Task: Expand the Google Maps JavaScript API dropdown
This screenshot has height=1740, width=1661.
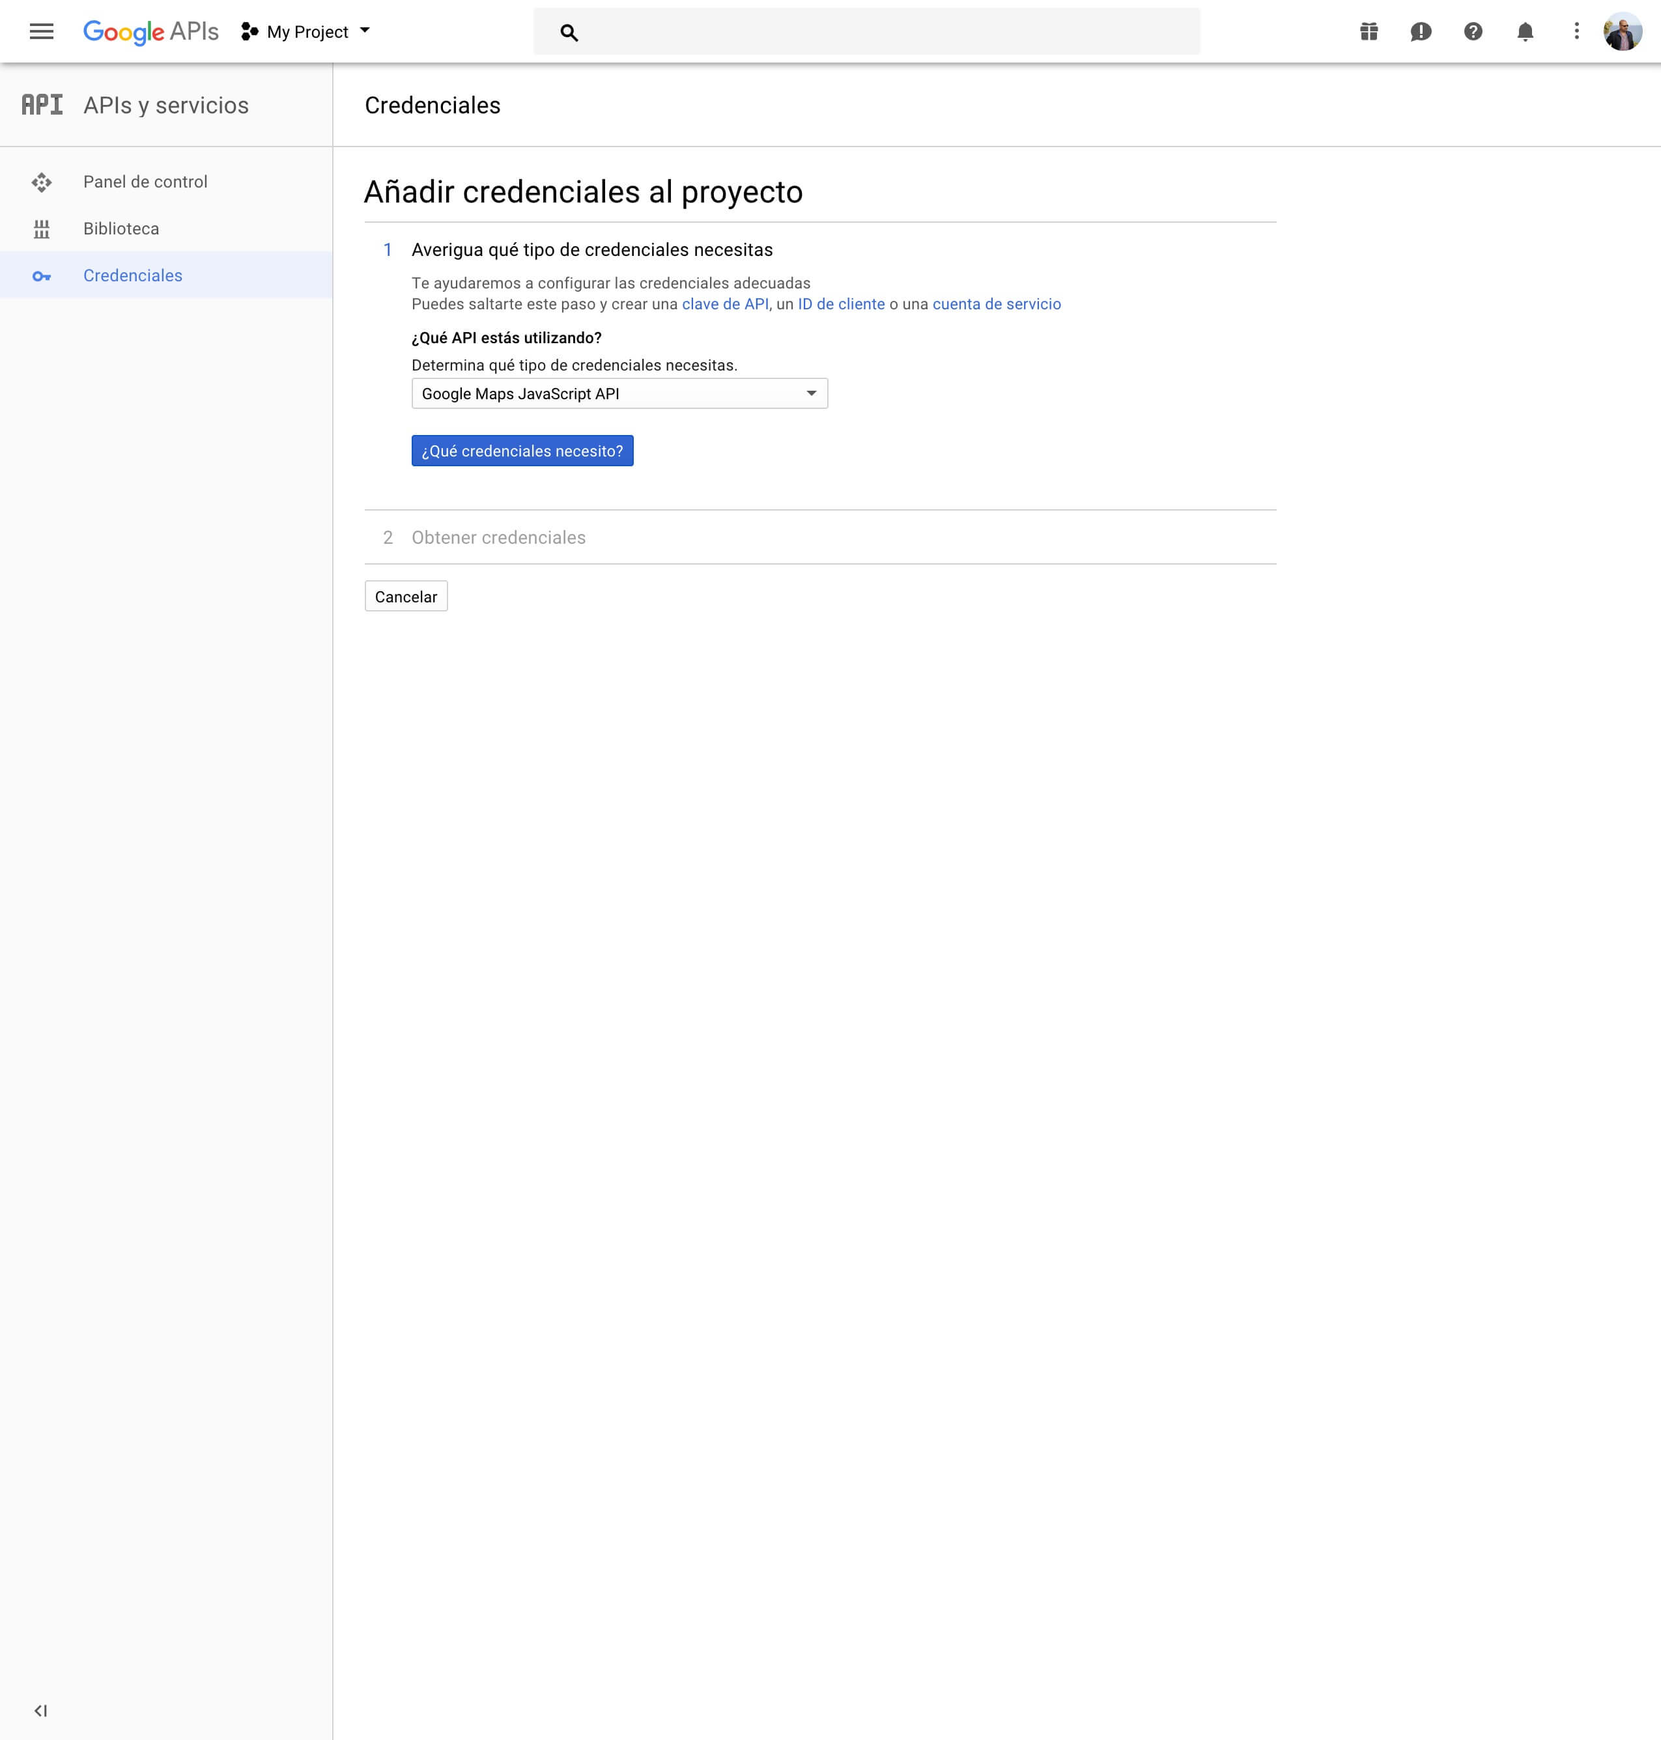Action: [x=619, y=394]
